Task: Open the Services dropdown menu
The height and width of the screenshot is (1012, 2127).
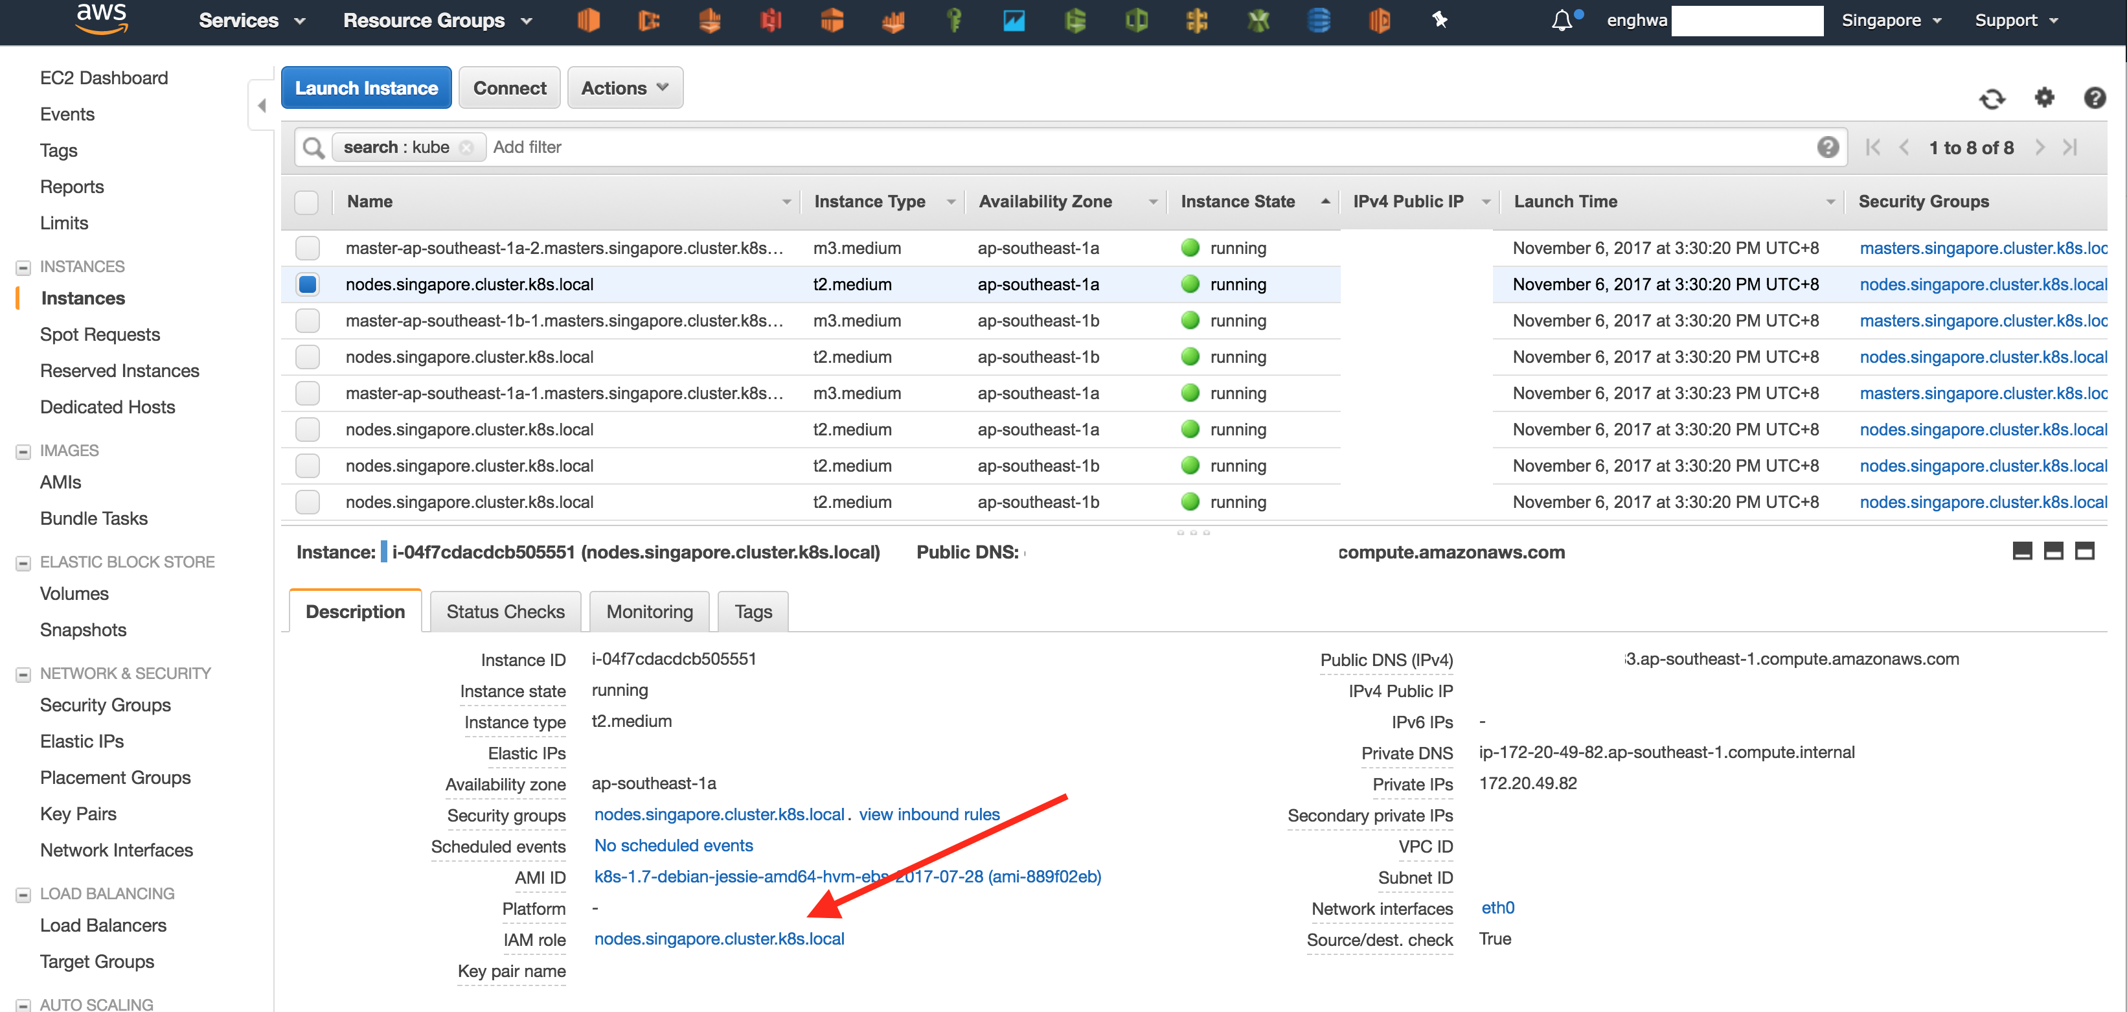Action: [252, 21]
